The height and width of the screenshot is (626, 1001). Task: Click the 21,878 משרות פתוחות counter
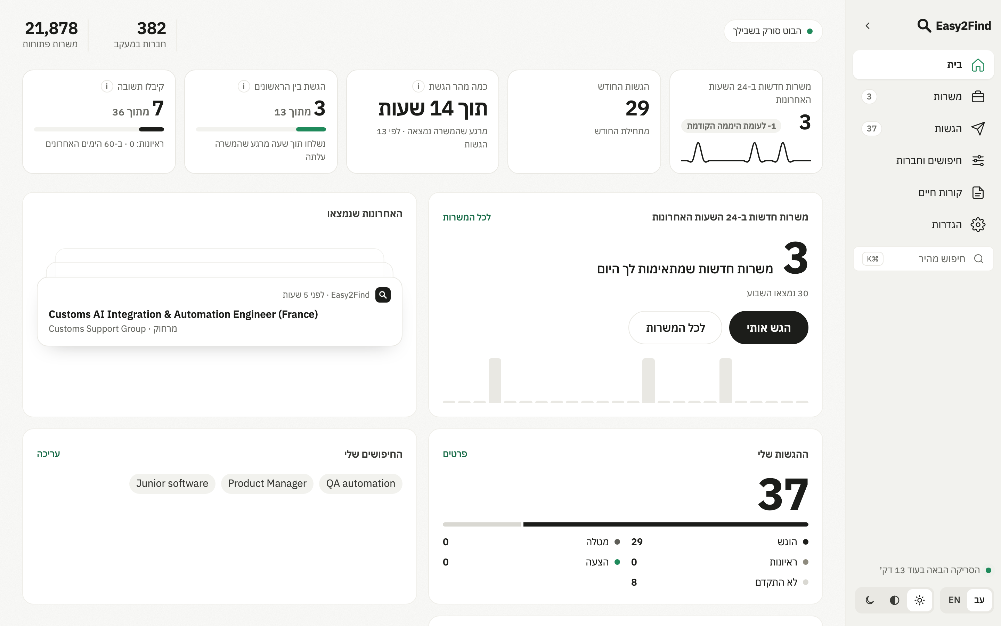pos(50,35)
